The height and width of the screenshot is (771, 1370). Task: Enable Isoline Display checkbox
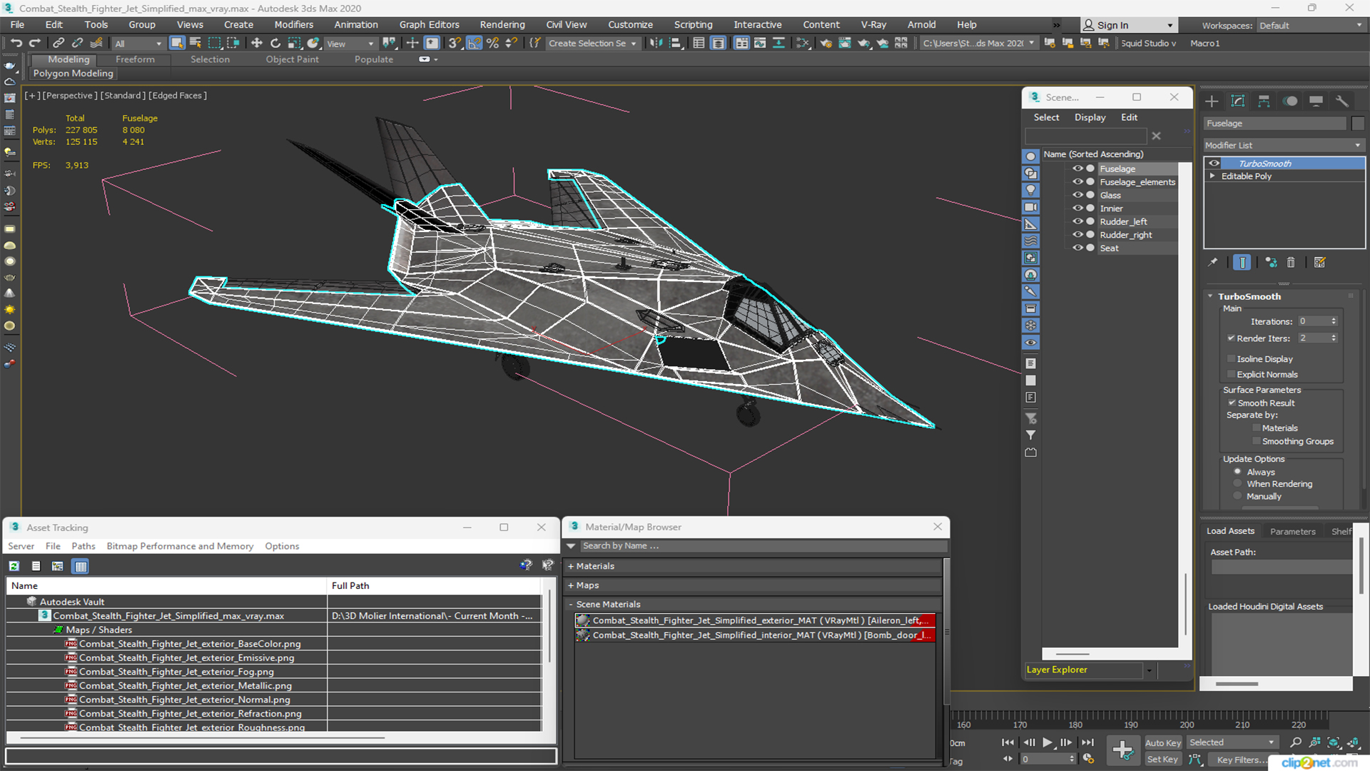[x=1231, y=359]
